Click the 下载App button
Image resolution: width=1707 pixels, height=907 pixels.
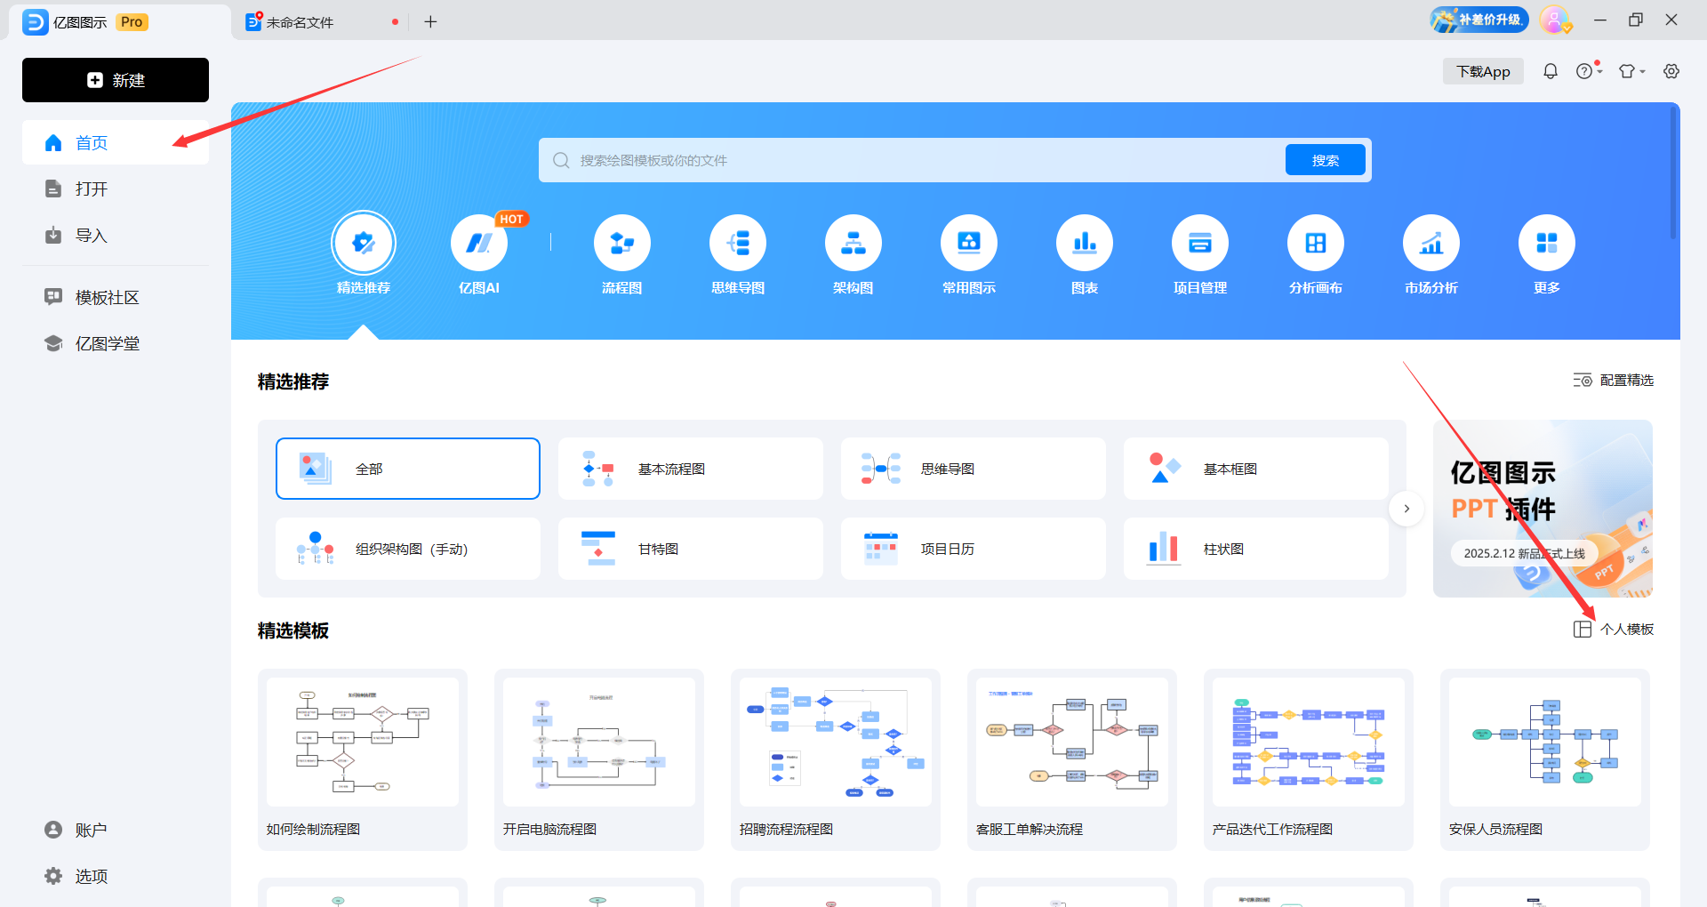click(x=1483, y=71)
